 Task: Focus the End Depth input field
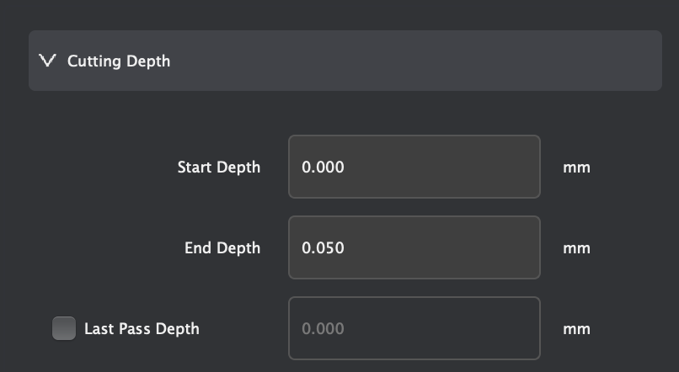(414, 247)
